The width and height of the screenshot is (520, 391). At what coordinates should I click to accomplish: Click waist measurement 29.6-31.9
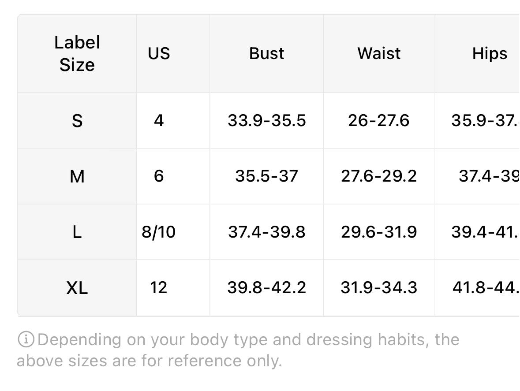(x=379, y=231)
